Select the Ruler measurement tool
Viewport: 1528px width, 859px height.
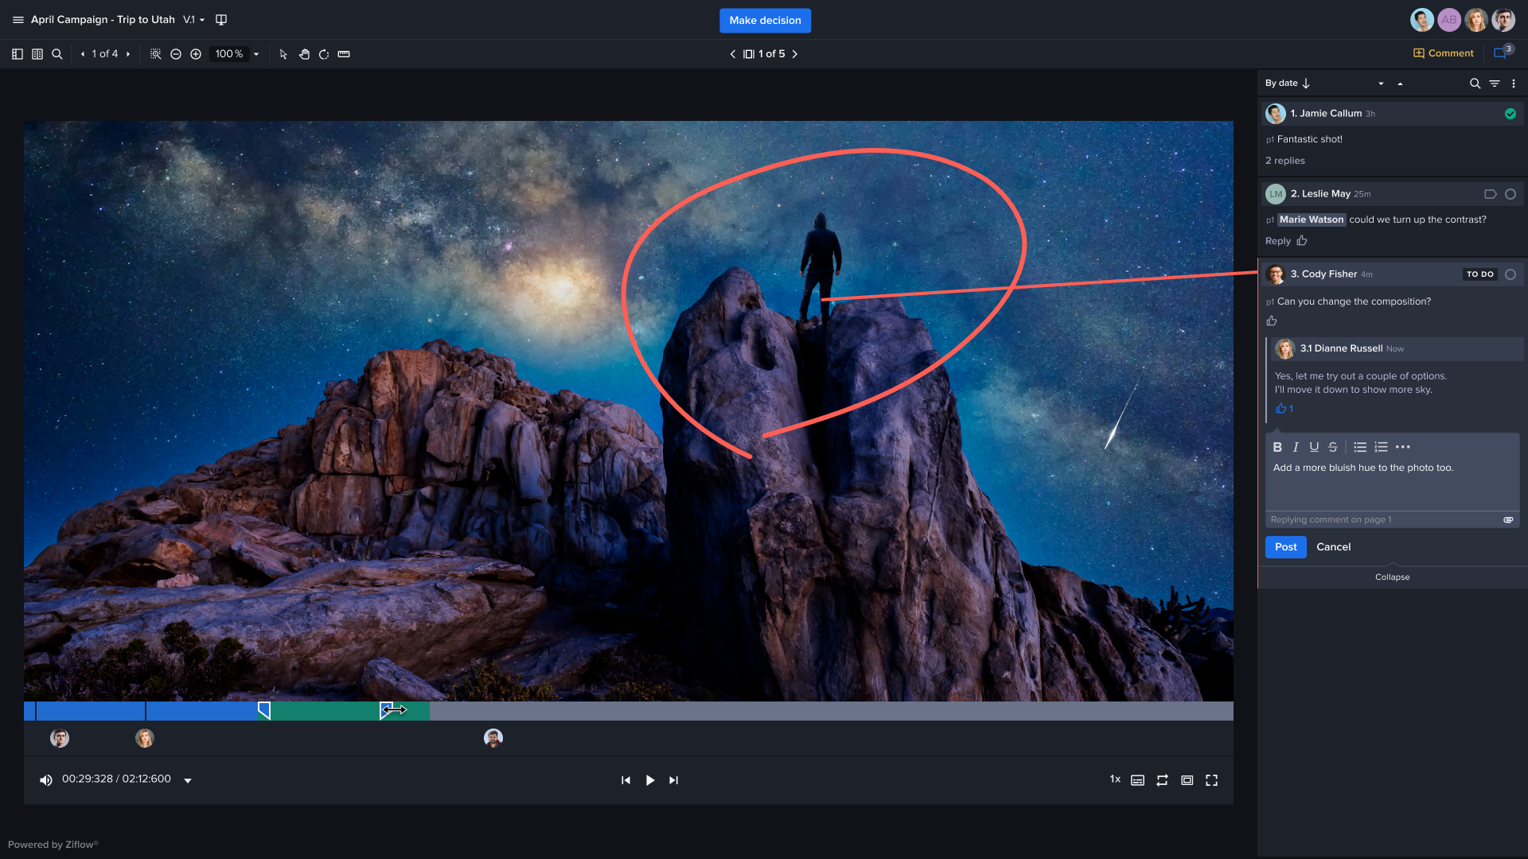click(344, 54)
